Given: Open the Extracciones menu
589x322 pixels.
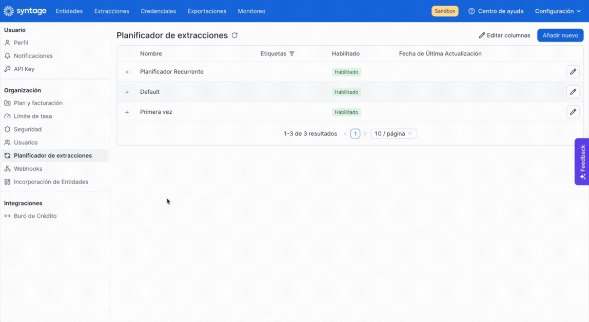Looking at the screenshot, I should click(111, 11).
